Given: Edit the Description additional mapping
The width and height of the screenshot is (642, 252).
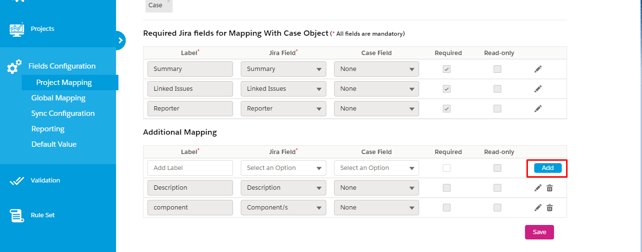Looking at the screenshot, I should (538, 188).
